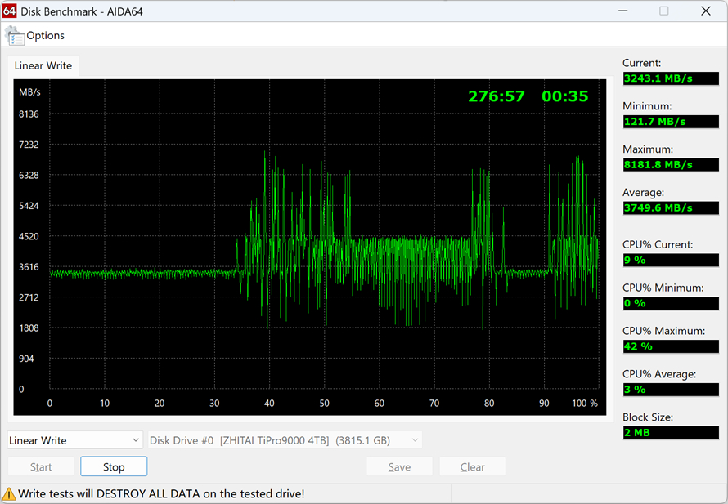Click the arrow of the disk drive combo box
The image size is (728, 504).
pyautogui.click(x=415, y=440)
